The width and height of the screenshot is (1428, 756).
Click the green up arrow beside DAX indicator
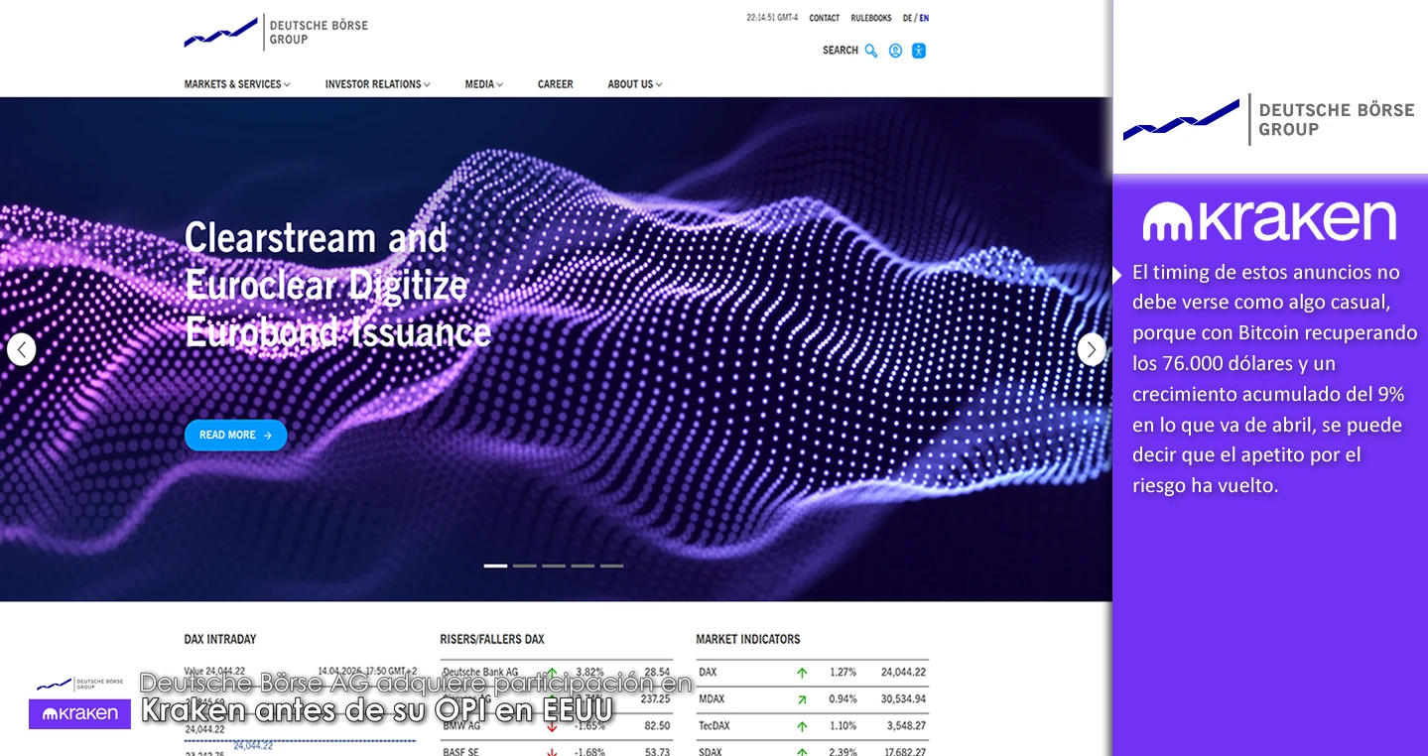point(802,673)
